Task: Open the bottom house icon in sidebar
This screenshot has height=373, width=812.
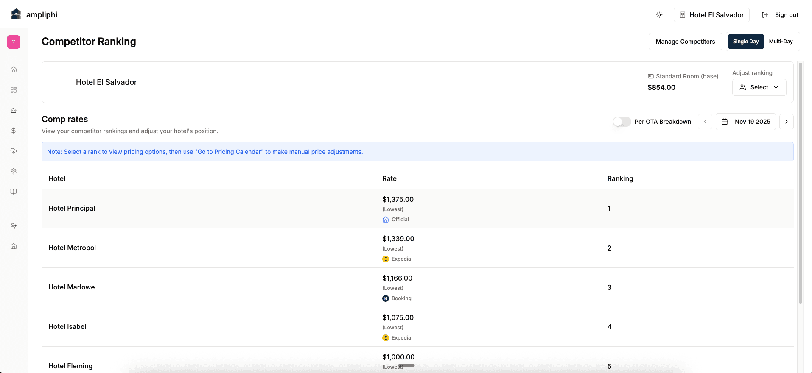Action: [x=14, y=246]
